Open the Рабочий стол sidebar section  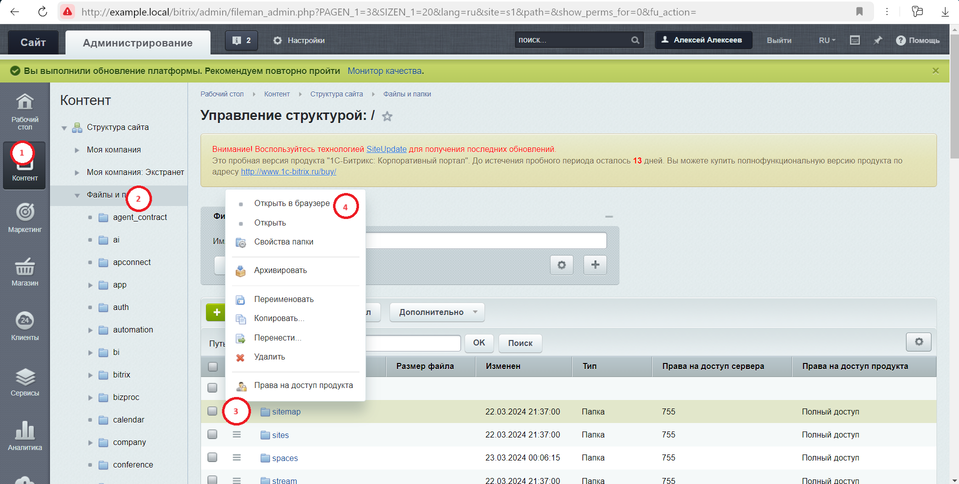coord(25,111)
